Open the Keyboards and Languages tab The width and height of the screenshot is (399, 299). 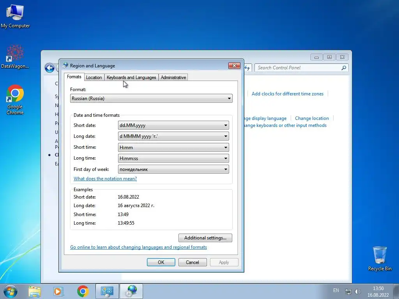point(131,77)
